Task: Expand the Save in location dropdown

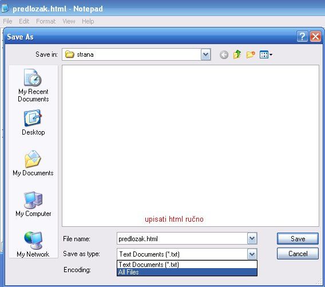Action: pos(205,54)
